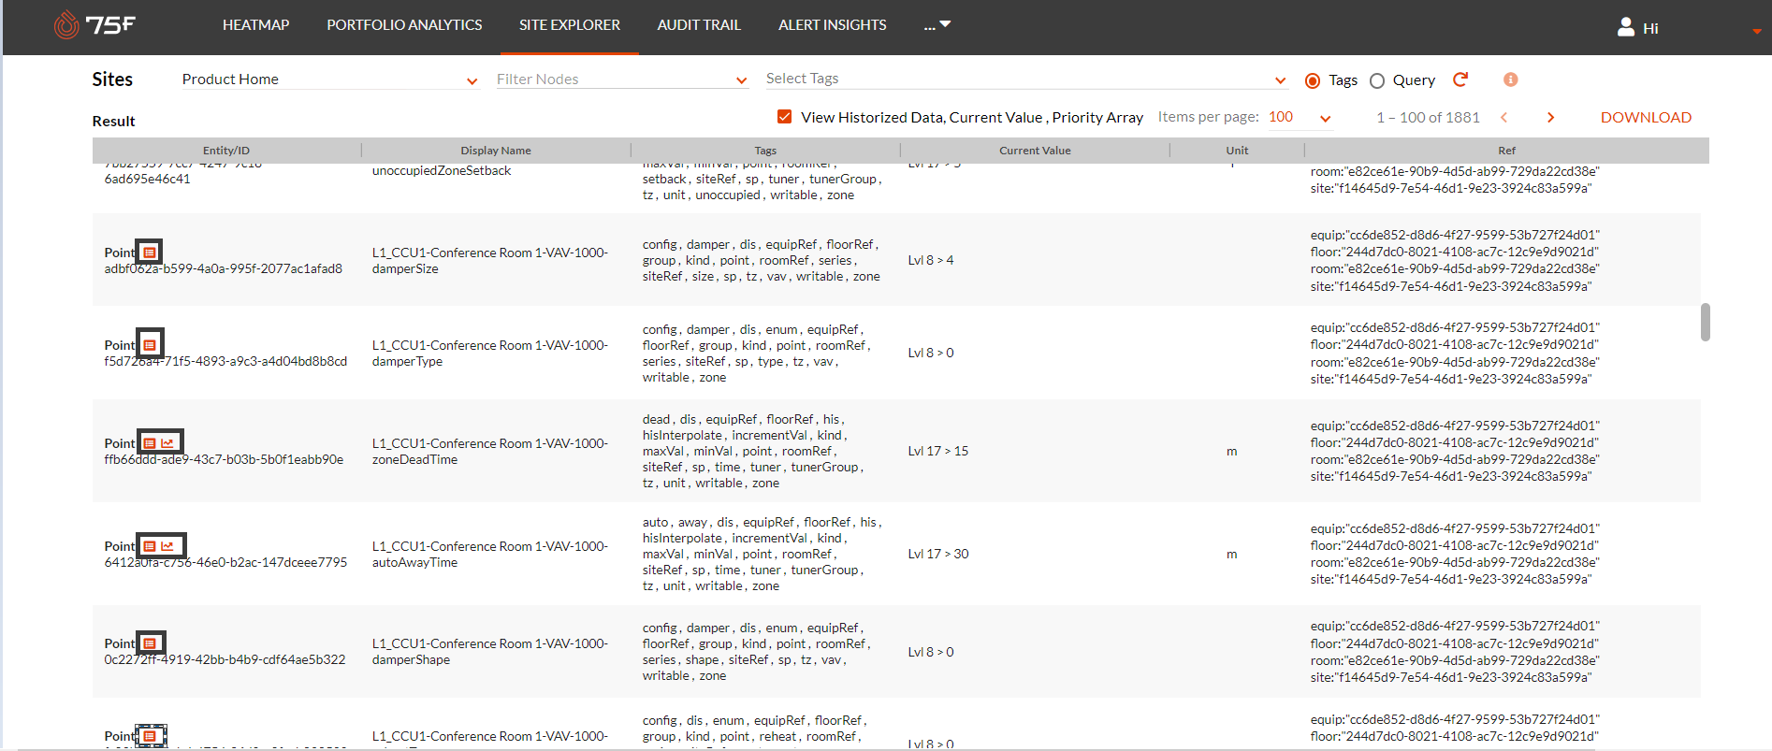Image resolution: width=1772 pixels, height=751 pixels.
Task: Open table icon for autoAwayTime point
Action: pyautogui.click(x=150, y=546)
